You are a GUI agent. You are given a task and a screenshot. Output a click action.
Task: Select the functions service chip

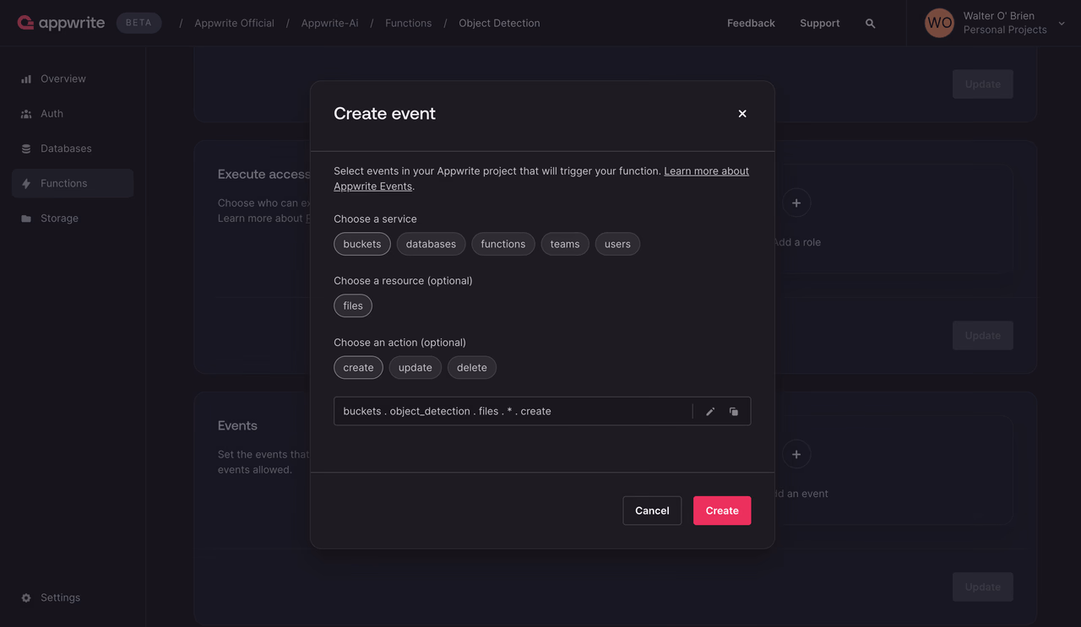point(503,244)
